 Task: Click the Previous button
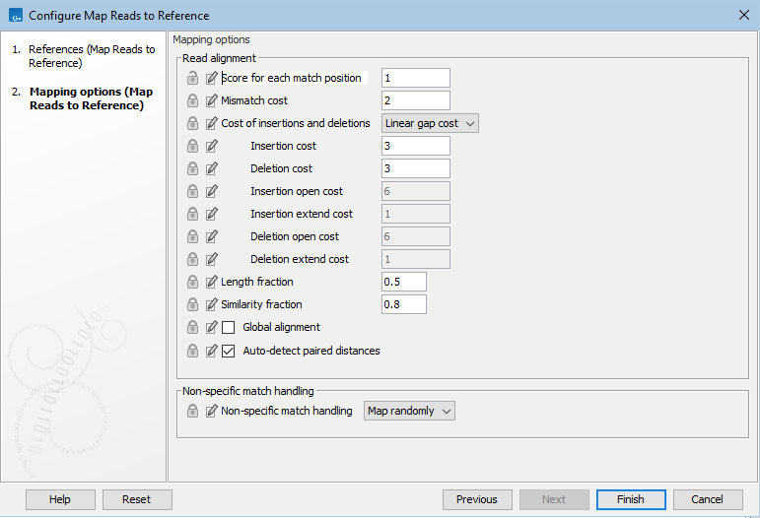477,499
